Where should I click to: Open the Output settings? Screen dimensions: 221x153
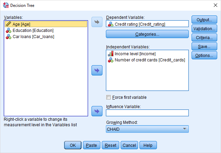[204, 20]
